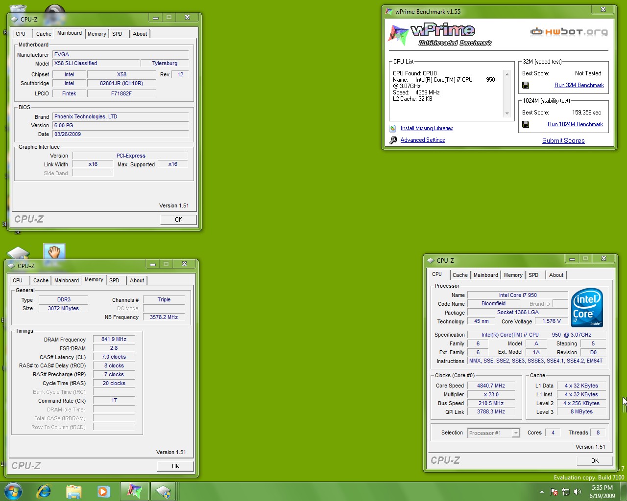Click the NB Frequency 3578.2 MHz value
This screenshot has height=501, width=627.
(x=164, y=318)
